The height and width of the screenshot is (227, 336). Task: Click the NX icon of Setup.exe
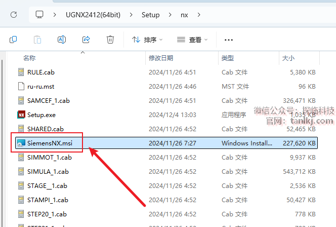tap(21, 115)
